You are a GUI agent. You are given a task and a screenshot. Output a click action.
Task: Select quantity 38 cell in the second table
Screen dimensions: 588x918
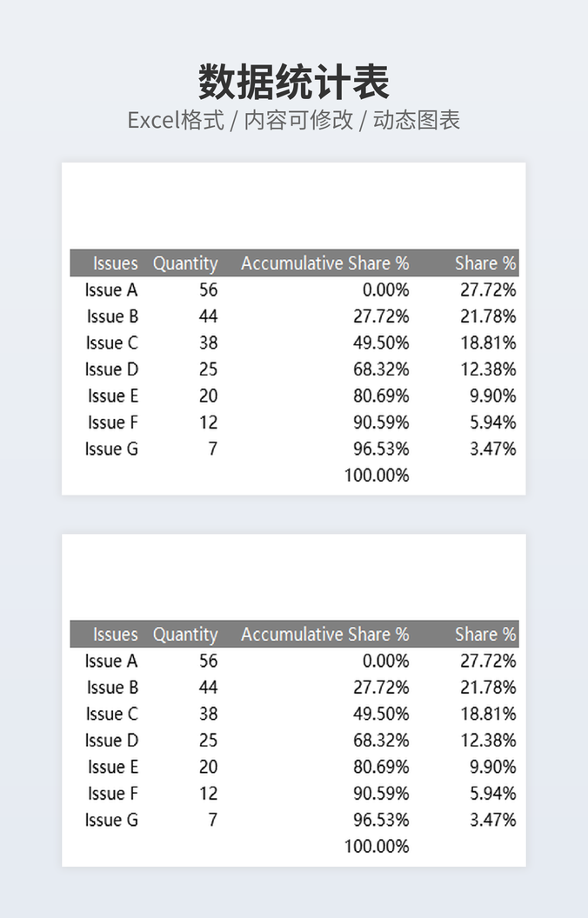point(208,714)
